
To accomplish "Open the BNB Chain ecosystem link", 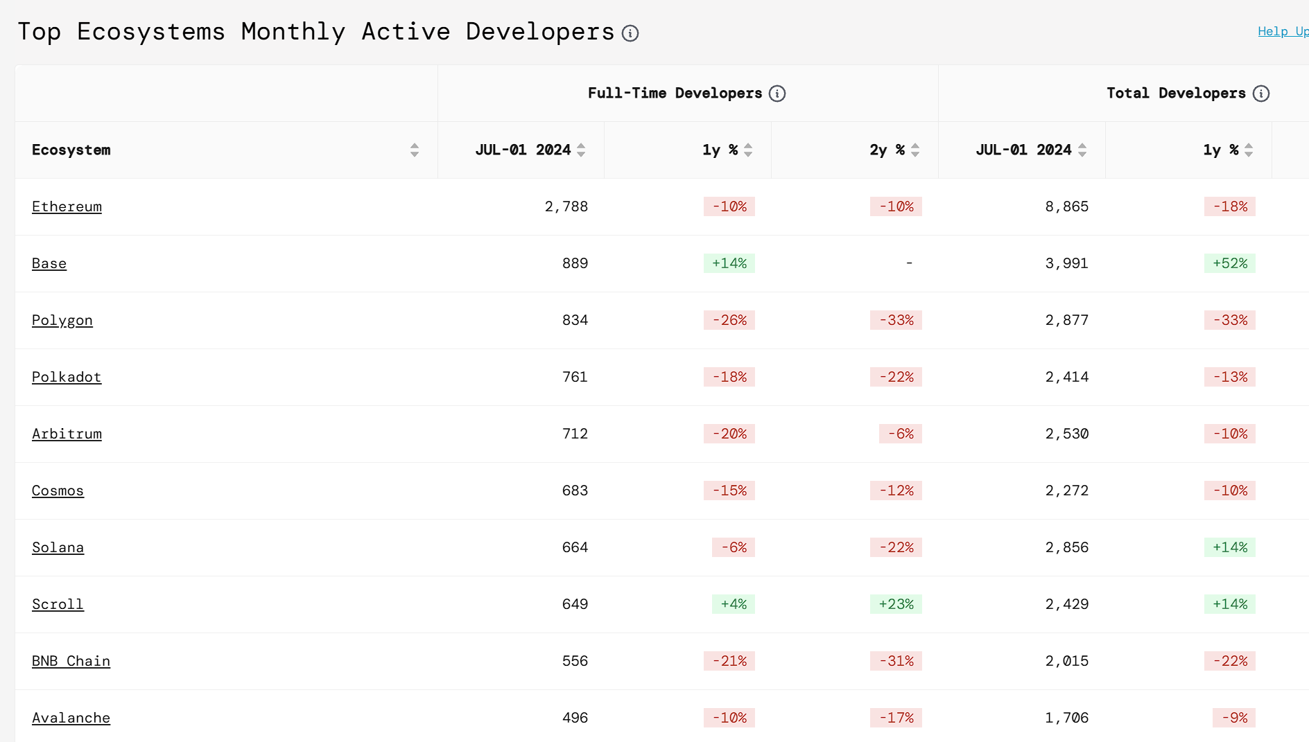I will pos(71,661).
